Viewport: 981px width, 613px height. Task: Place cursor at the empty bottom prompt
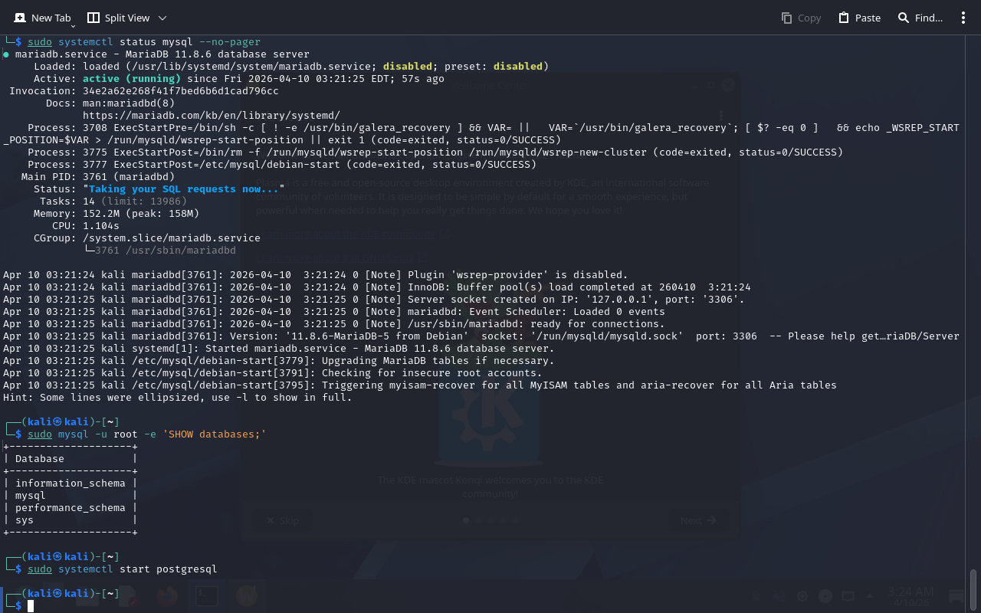coord(31,606)
